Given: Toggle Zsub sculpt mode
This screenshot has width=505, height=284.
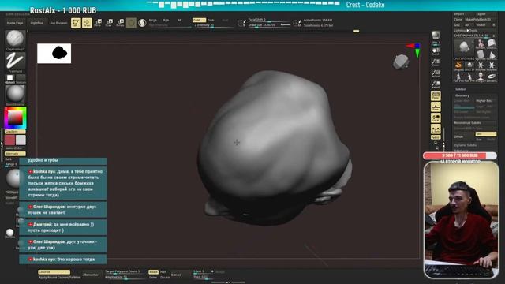Looking at the screenshot, I should click(211, 20).
